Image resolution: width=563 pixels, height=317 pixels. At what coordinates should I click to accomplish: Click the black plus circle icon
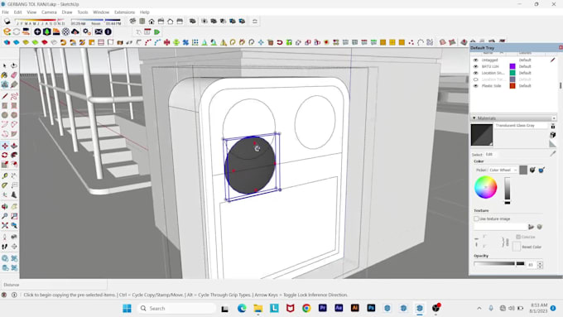(x=37, y=32)
